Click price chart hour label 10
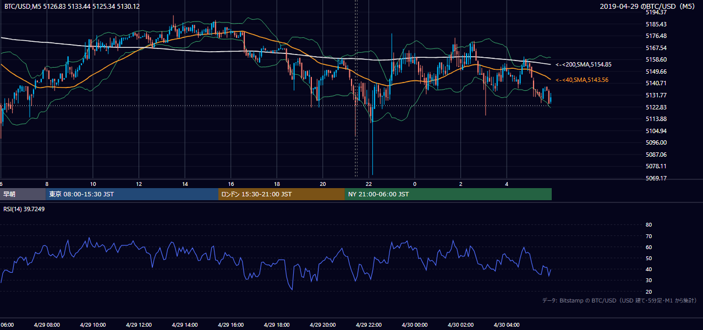Viewport: 703px width, 330px height. (93, 184)
